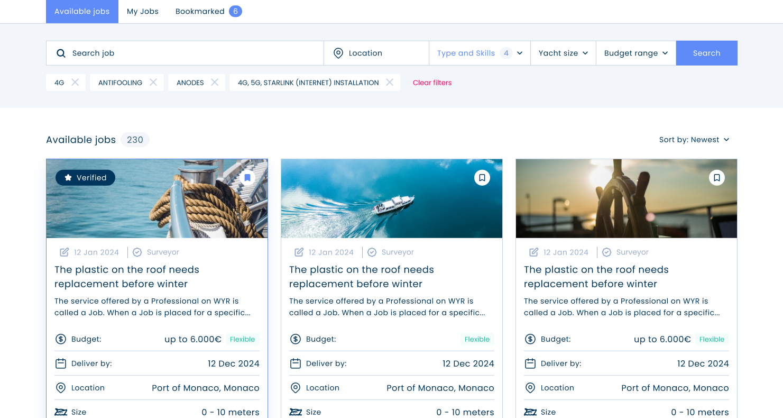Click the Clear filters link
The height and width of the screenshot is (418, 783).
coord(432,83)
